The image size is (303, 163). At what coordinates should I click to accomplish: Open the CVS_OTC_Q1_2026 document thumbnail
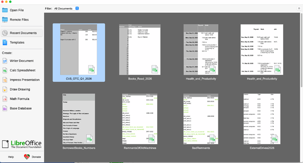[79, 50]
